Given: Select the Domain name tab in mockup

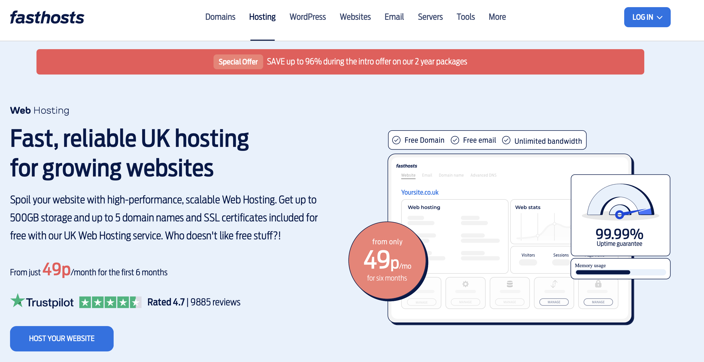Looking at the screenshot, I should coord(451,175).
